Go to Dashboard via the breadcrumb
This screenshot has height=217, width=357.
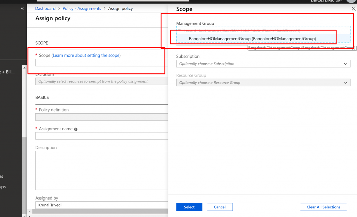[x=45, y=8]
